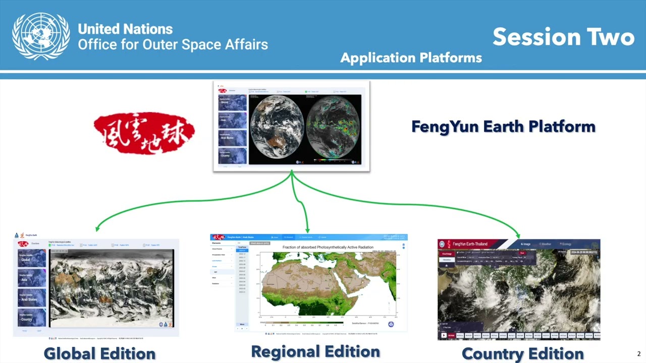The image size is (646, 363).
Task: Open the Image tab in Thailand edition
Action: pos(525,244)
